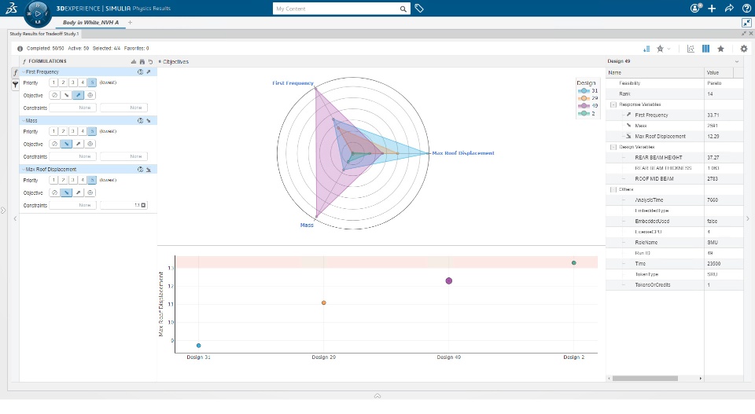Click the Mass upper constraint field
Screen dimensions: 755x414
click(123, 156)
